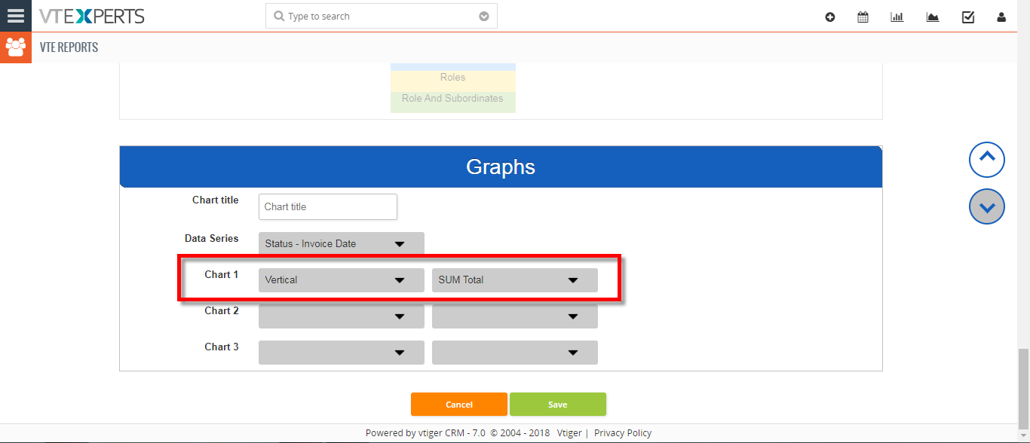Image resolution: width=1030 pixels, height=443 pixels.
Task: Select the Role And Subordinates option
Action: coord(453,99)
